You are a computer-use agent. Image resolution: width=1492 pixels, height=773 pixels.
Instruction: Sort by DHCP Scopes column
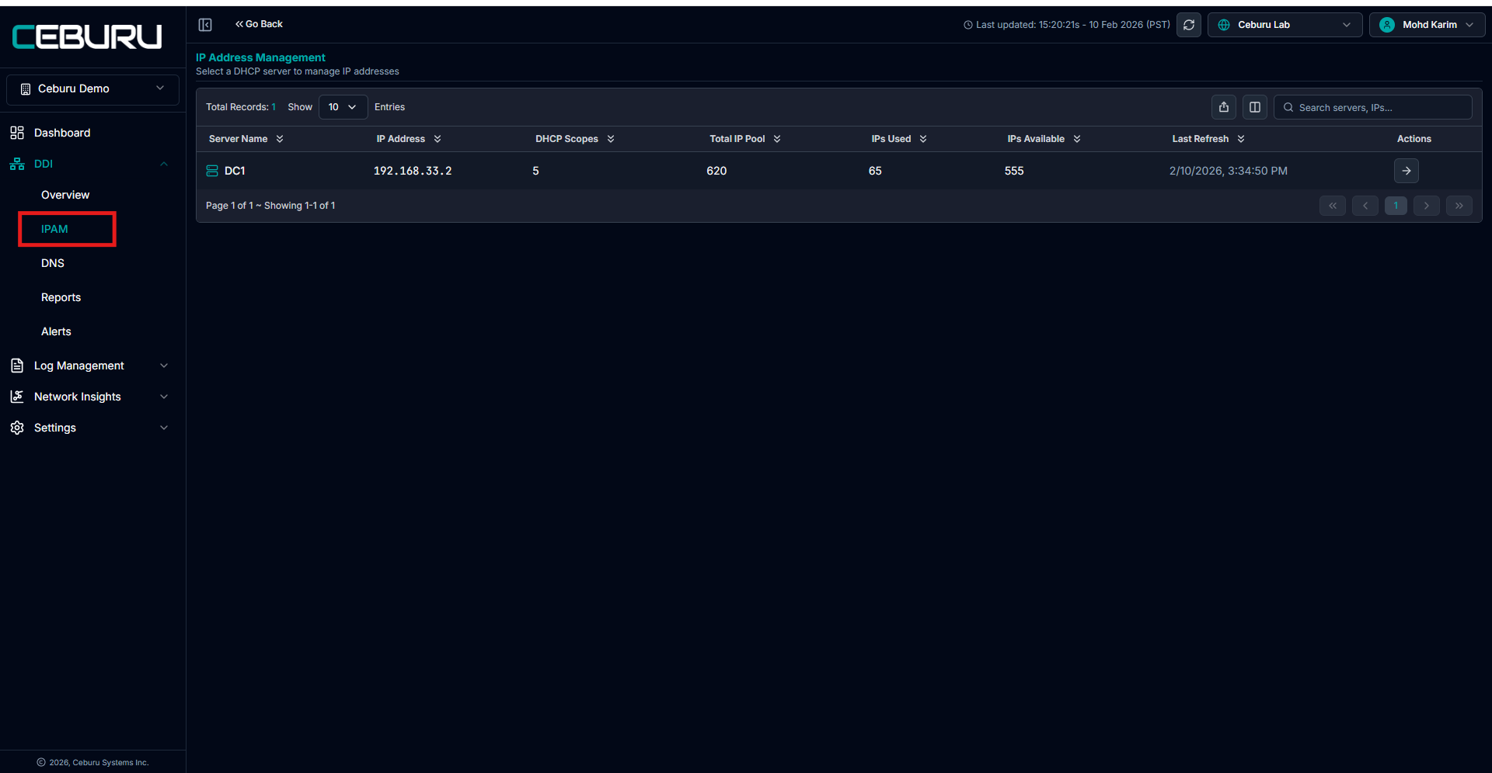(x=574, y=139)
